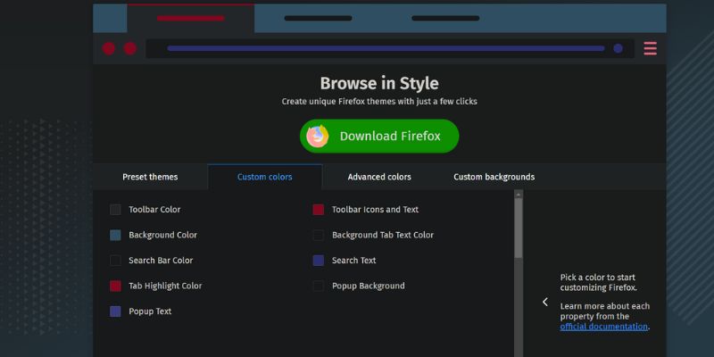
Task: Pick the Search Text color swatch
Action: coord(319,261)
